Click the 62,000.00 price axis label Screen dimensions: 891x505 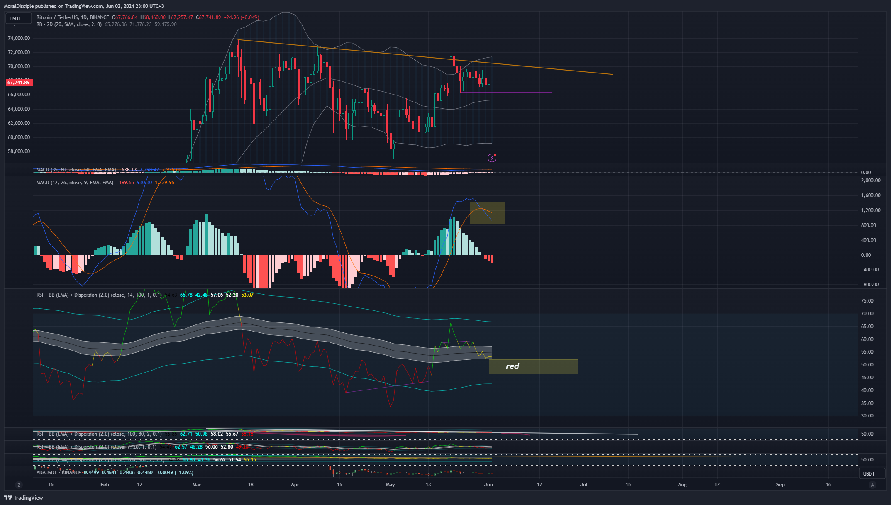tap(19, 123)
